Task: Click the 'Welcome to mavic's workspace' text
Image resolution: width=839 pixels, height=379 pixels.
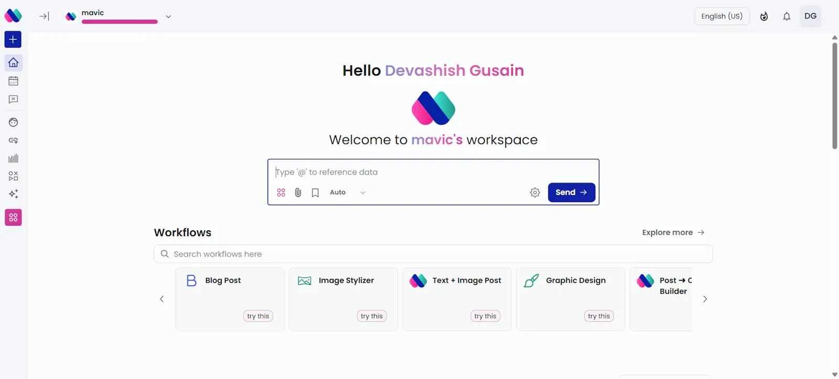Action: pyautogui.click(x=433, y=140)
